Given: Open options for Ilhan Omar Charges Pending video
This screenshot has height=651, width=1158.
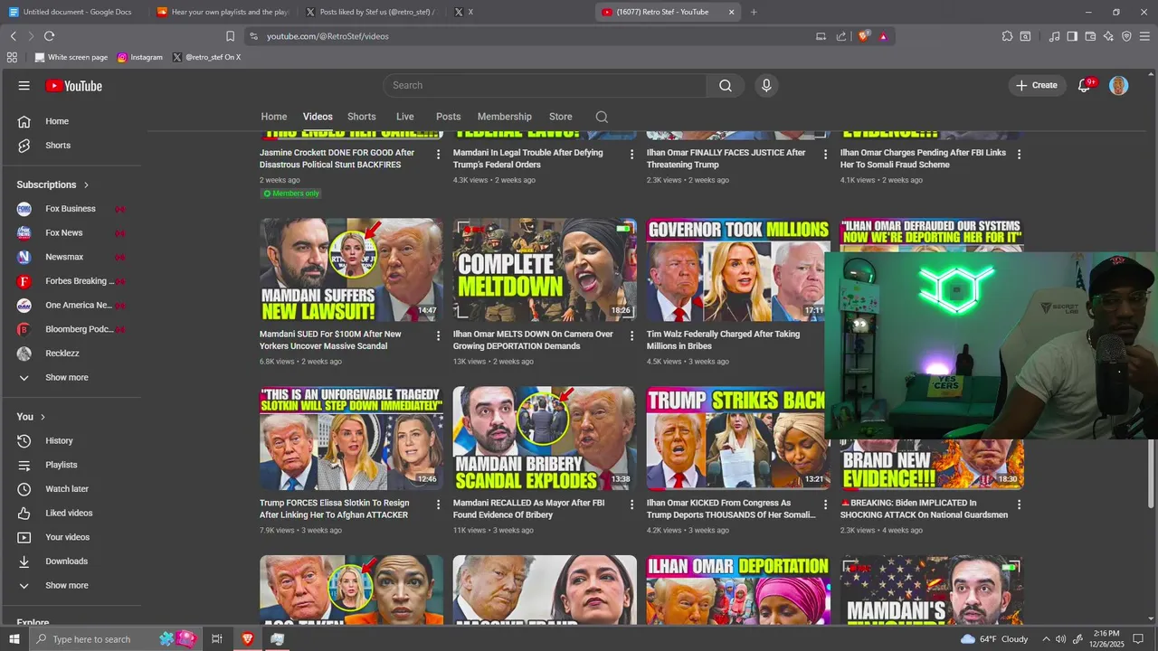Looking at the screenshot, I should [x=1019, y=155].
